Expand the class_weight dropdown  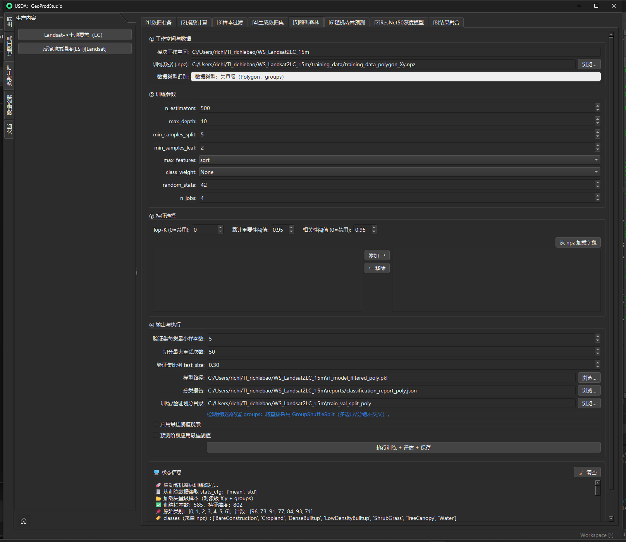click(x=399, y=172)
